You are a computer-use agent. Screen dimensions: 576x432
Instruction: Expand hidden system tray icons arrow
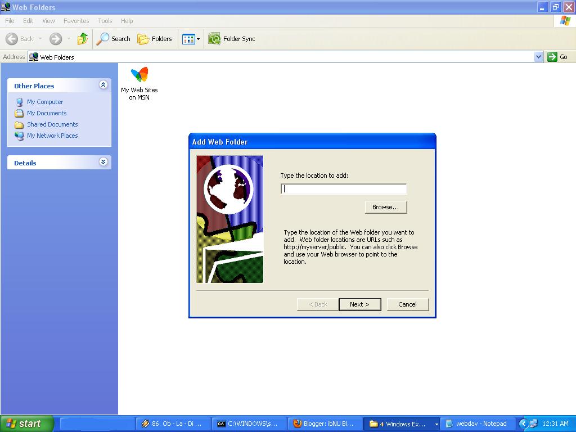point(523,424)
